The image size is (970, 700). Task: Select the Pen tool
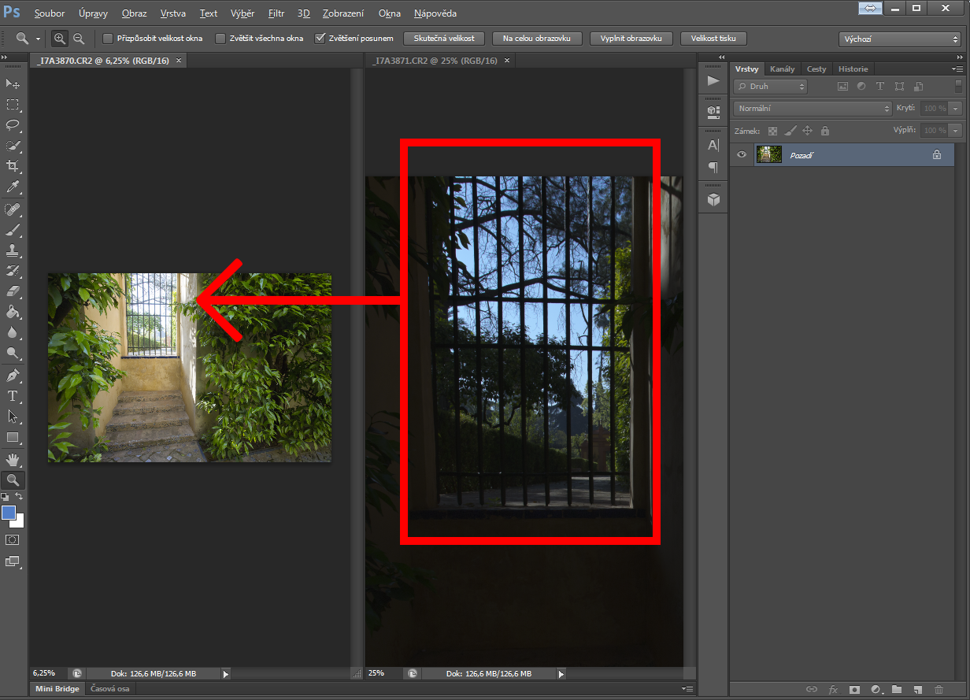(x=13, y=375)
